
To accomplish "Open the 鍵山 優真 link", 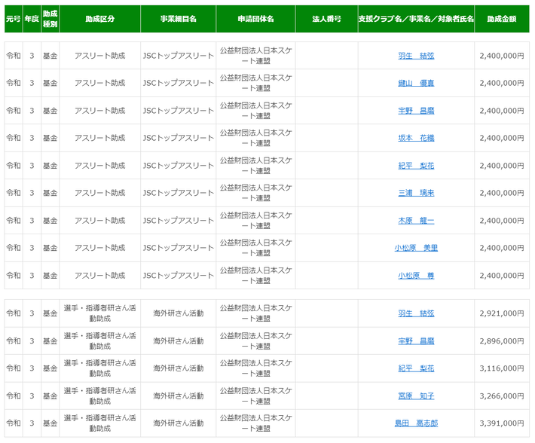I will [x=416, y=83].
